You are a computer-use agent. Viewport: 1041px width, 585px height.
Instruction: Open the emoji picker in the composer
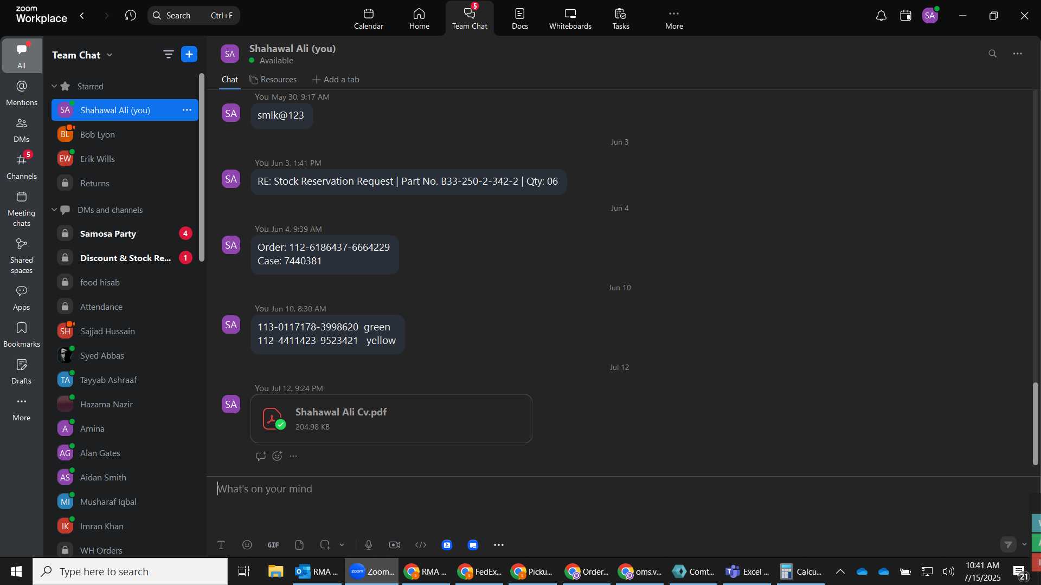tap(247, 545)
